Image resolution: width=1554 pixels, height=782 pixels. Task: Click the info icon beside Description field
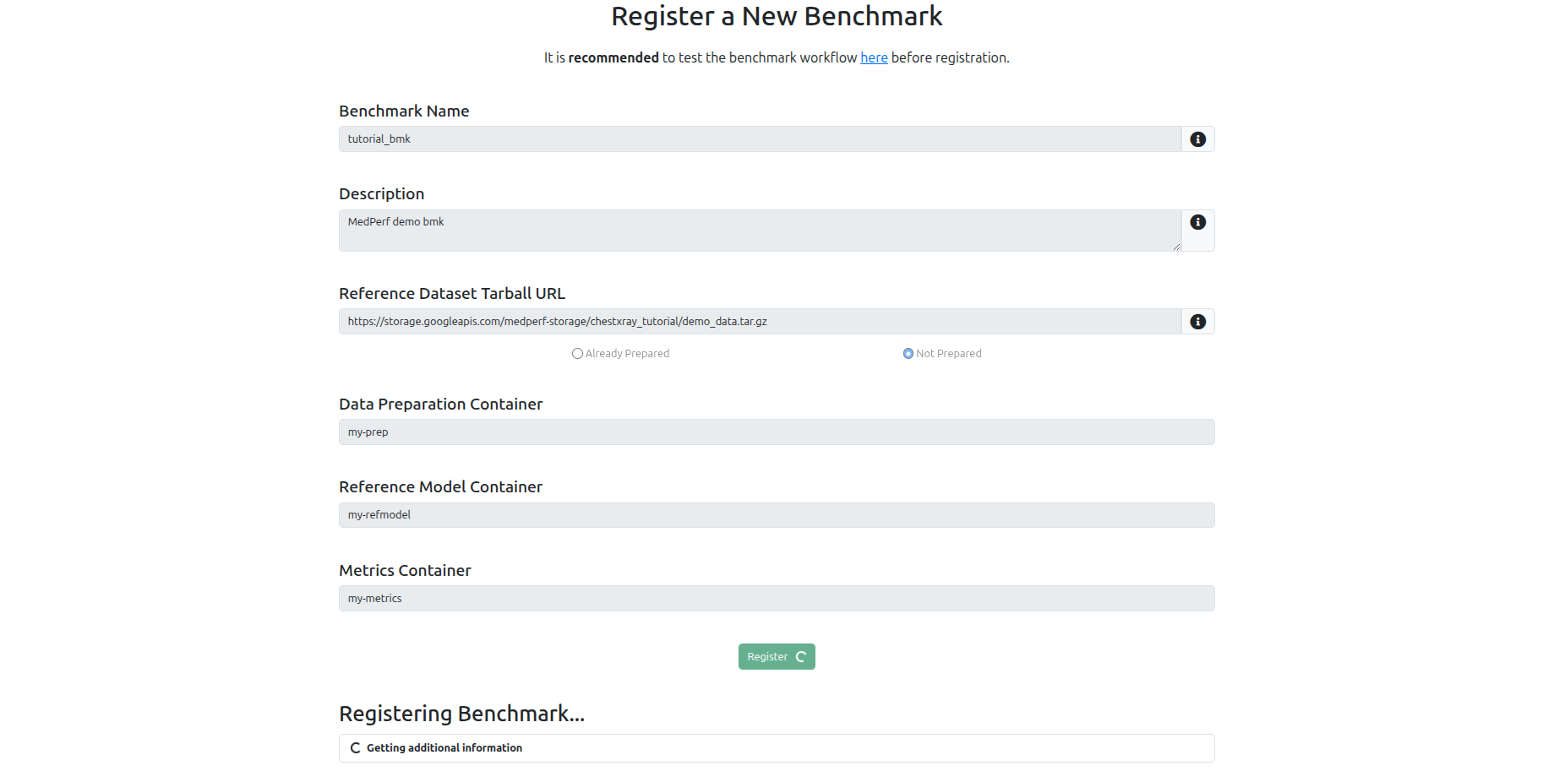pos(1197,222)
